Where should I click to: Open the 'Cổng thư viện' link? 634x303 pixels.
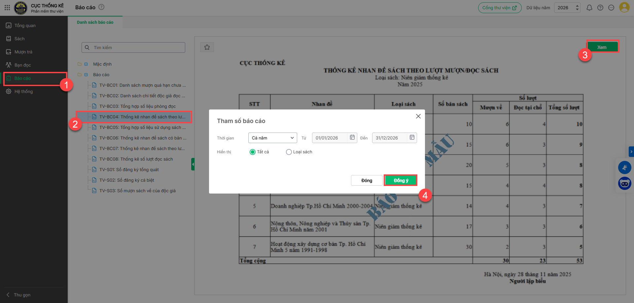499,8
